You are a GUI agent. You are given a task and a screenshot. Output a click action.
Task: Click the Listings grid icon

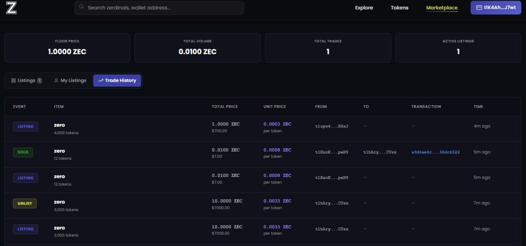click(x=13, y=80)
